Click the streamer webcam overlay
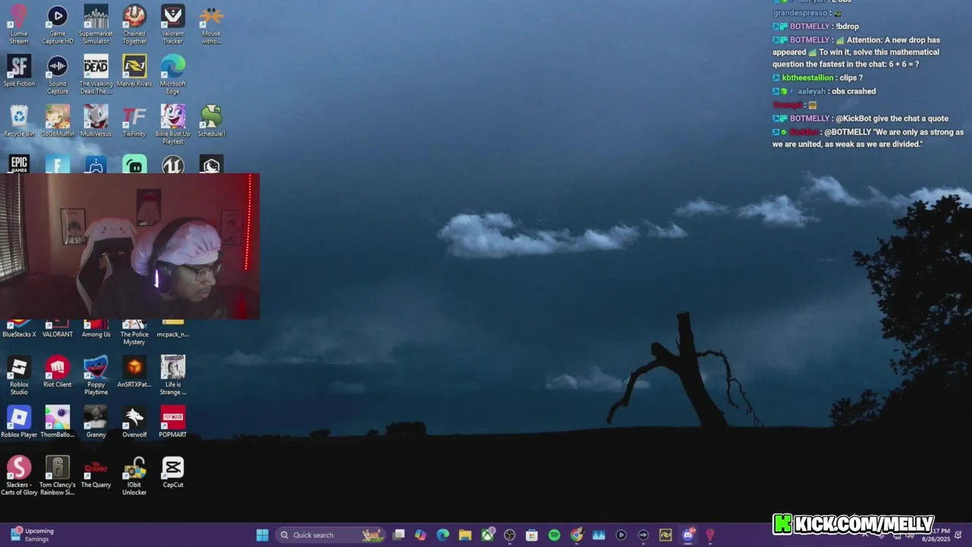This screenshot has width=972, height=547. [x=130, y=246]
